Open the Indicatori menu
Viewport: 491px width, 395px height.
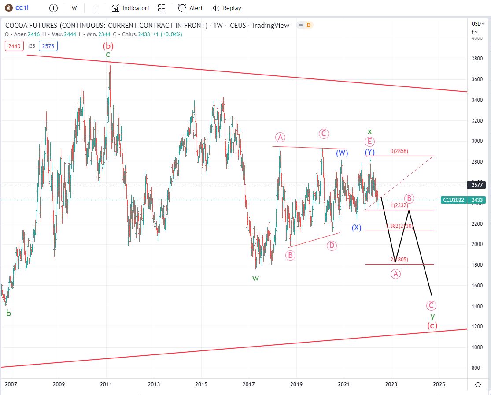[x=130, y=8]
